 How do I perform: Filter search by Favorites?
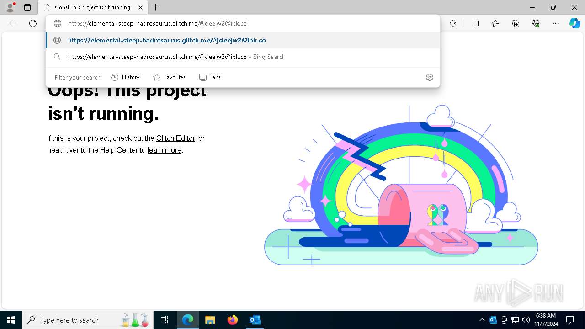point(169,77)
